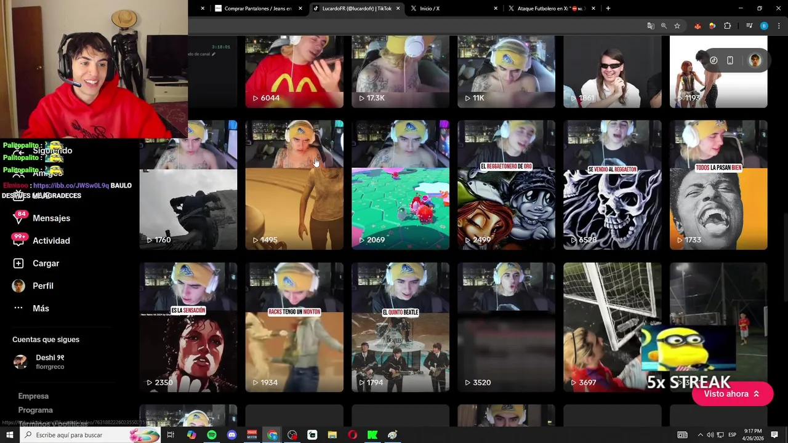Open a new browser tab with plus
The image size is (788, 443).
(x=608, y=9)
